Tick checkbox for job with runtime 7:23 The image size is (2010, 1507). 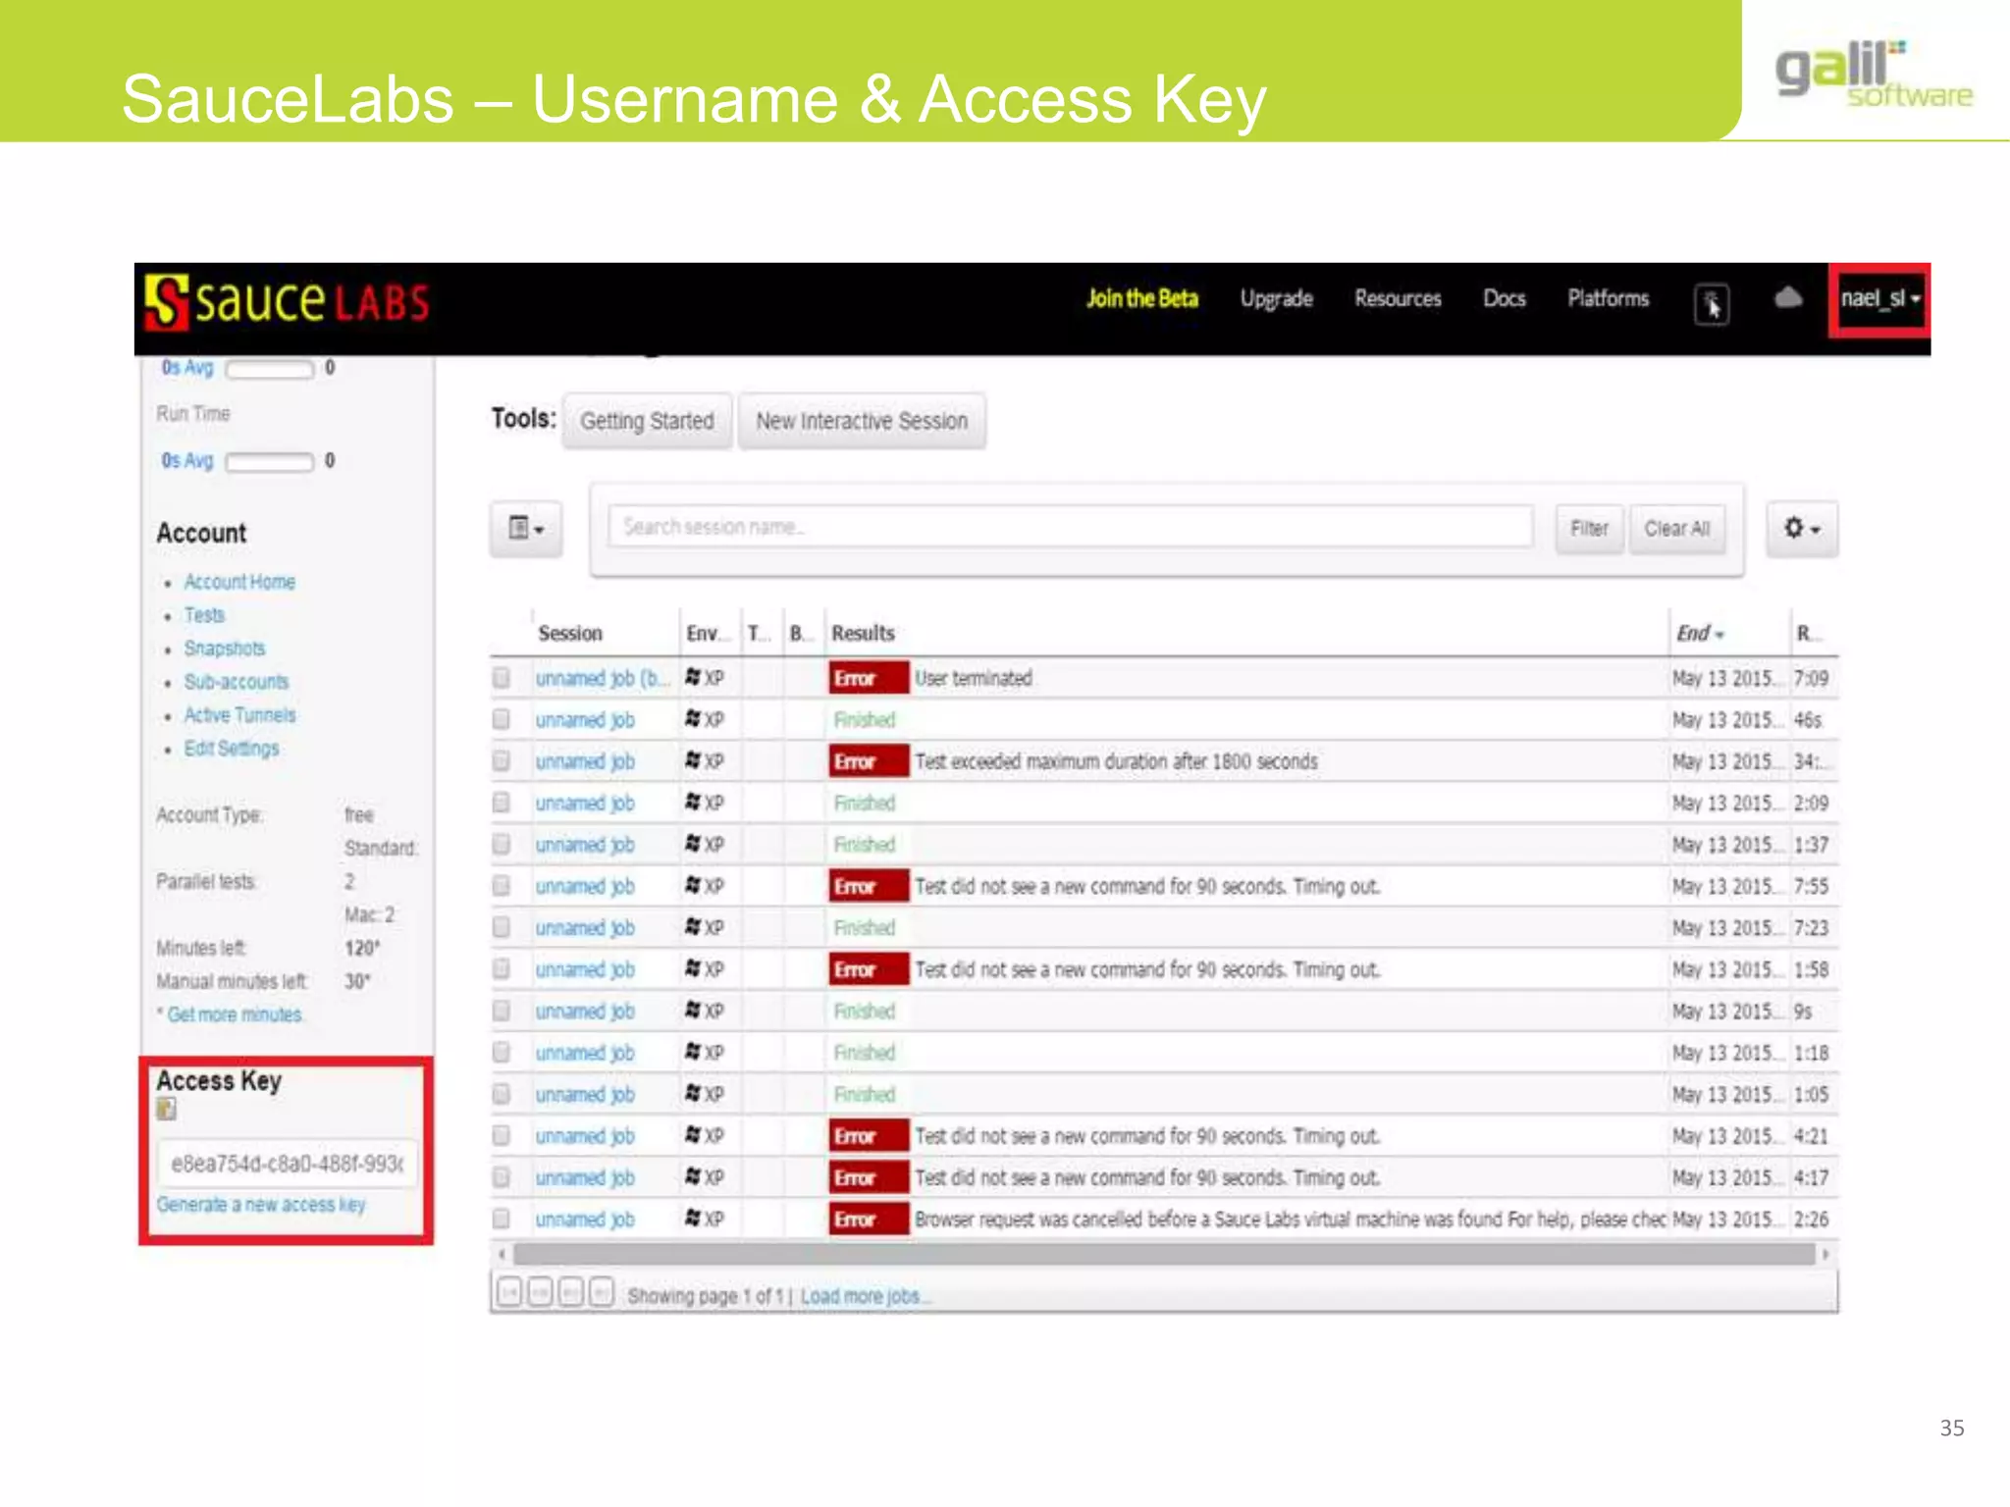pyautogui.click(x=502, y=927)
